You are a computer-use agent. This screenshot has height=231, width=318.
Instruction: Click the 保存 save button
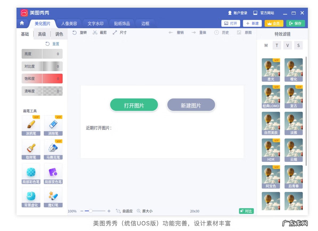(296, 23)
